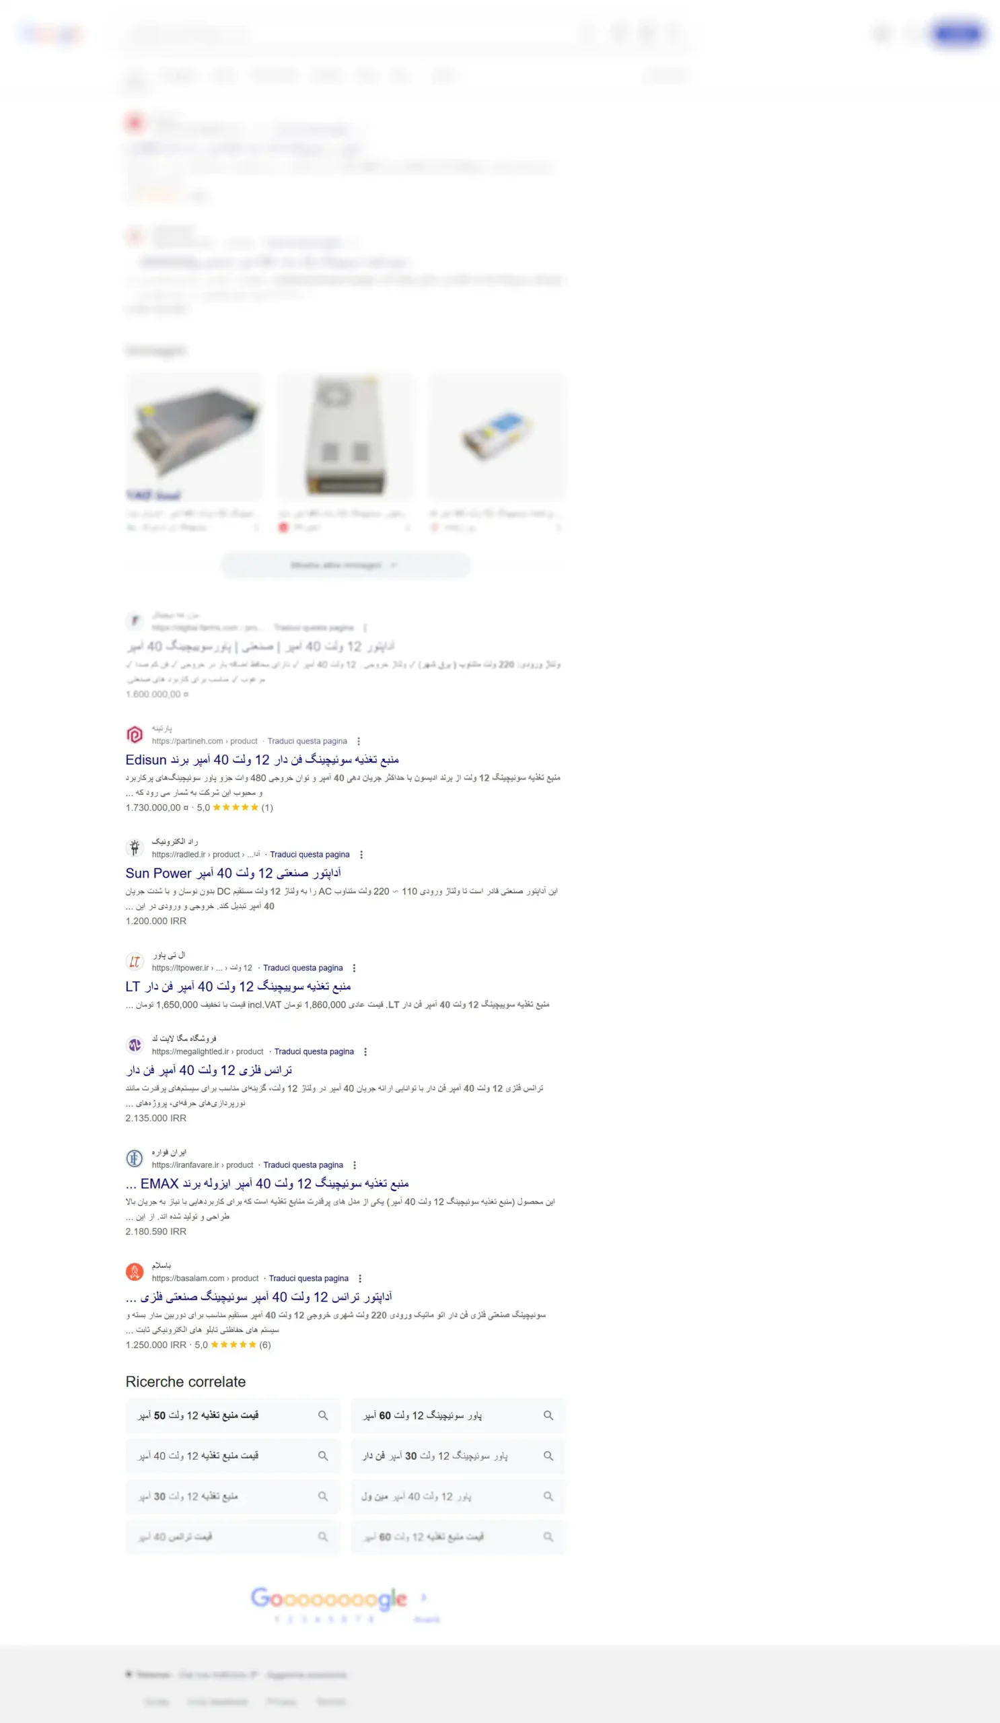Open three-dot menu beside basalam.com result
The height and width of the screenshot is (1723, 1000).
tap(360, 1279)
